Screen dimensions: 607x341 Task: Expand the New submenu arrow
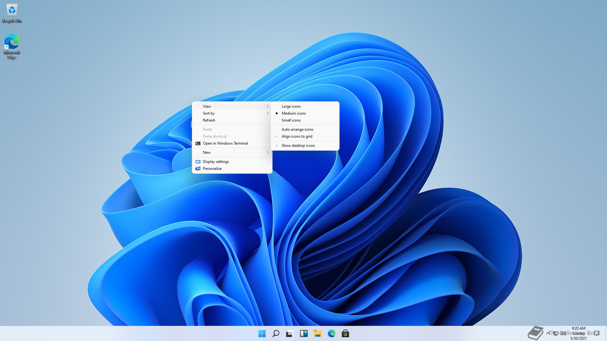point(267,153)
